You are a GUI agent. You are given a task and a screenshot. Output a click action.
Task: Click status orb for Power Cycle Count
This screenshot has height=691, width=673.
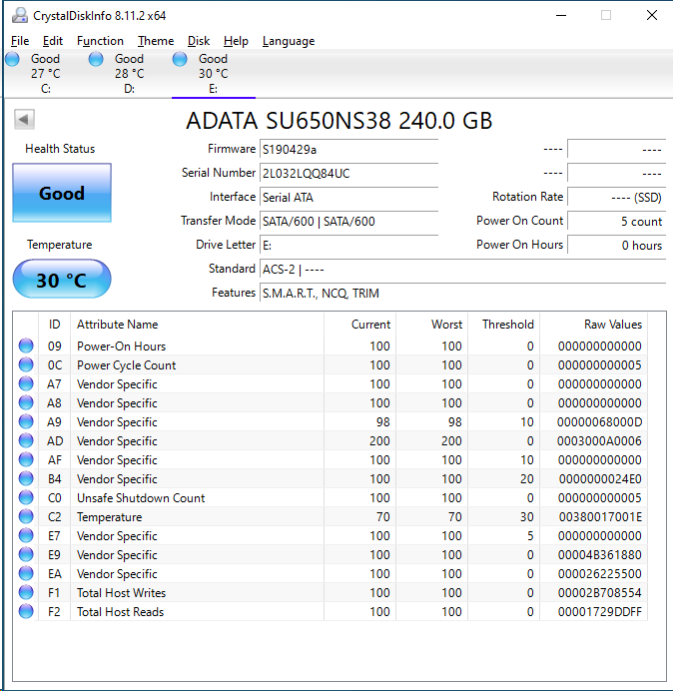click(x=26, y=365)
